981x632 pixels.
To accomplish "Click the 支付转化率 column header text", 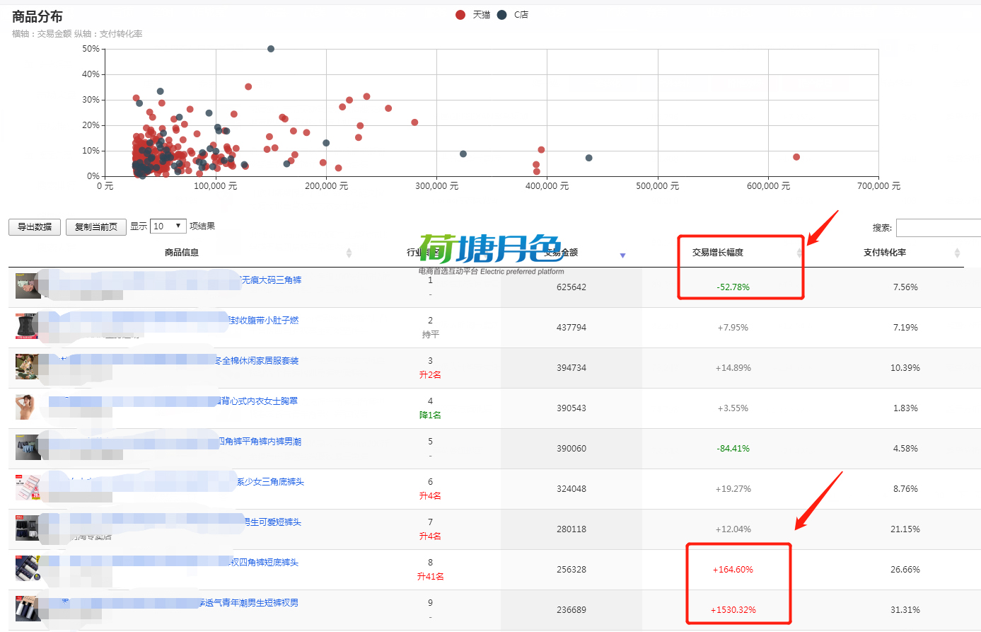I will click(x=884, y=253).
